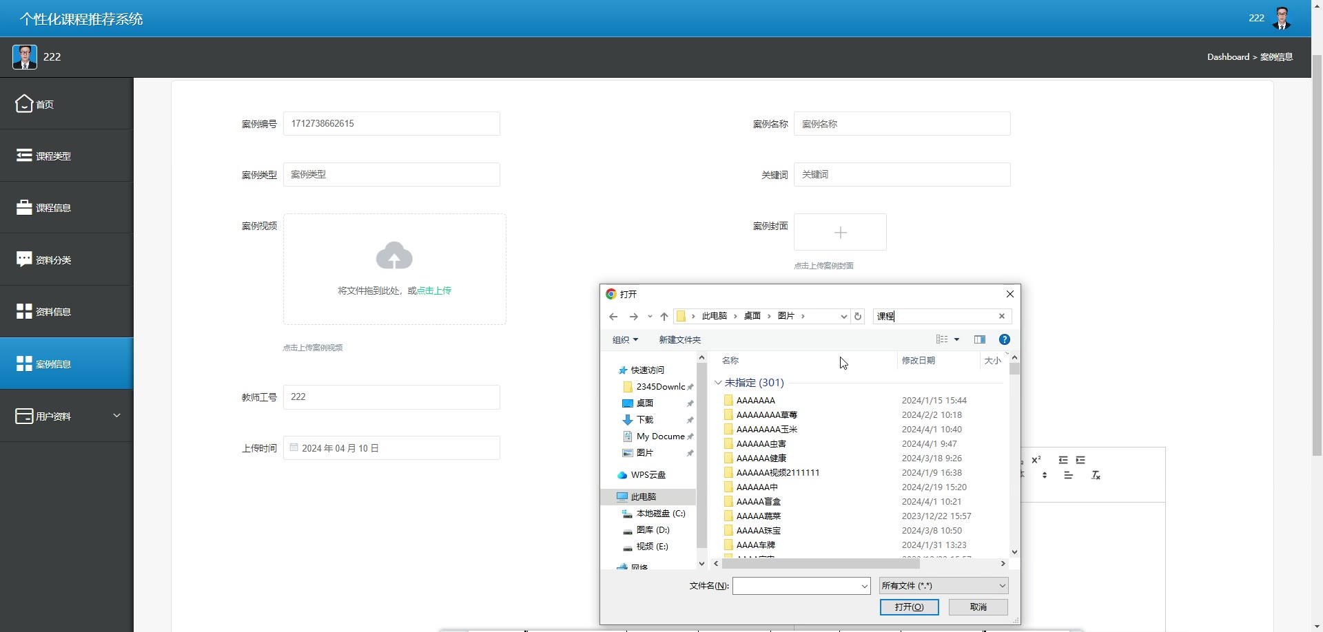Open the editor dropdown with up-down arrows

point(1045,475)
